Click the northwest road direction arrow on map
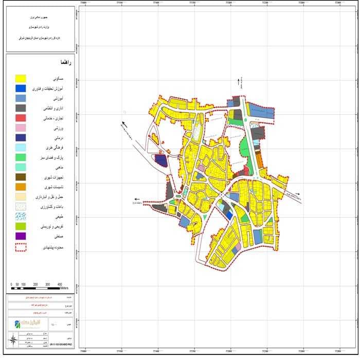 tap(124, 124)
